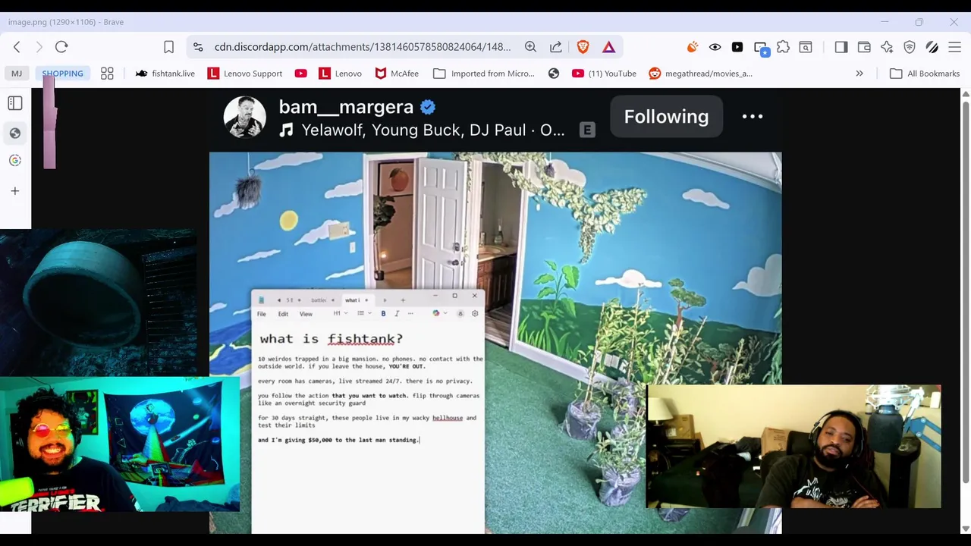Open the Edit menu in Notepad
This screenshot has height=546, width=971.
(283, 314)
